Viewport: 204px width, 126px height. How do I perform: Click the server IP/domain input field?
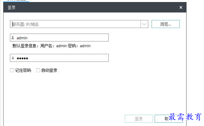75,24
